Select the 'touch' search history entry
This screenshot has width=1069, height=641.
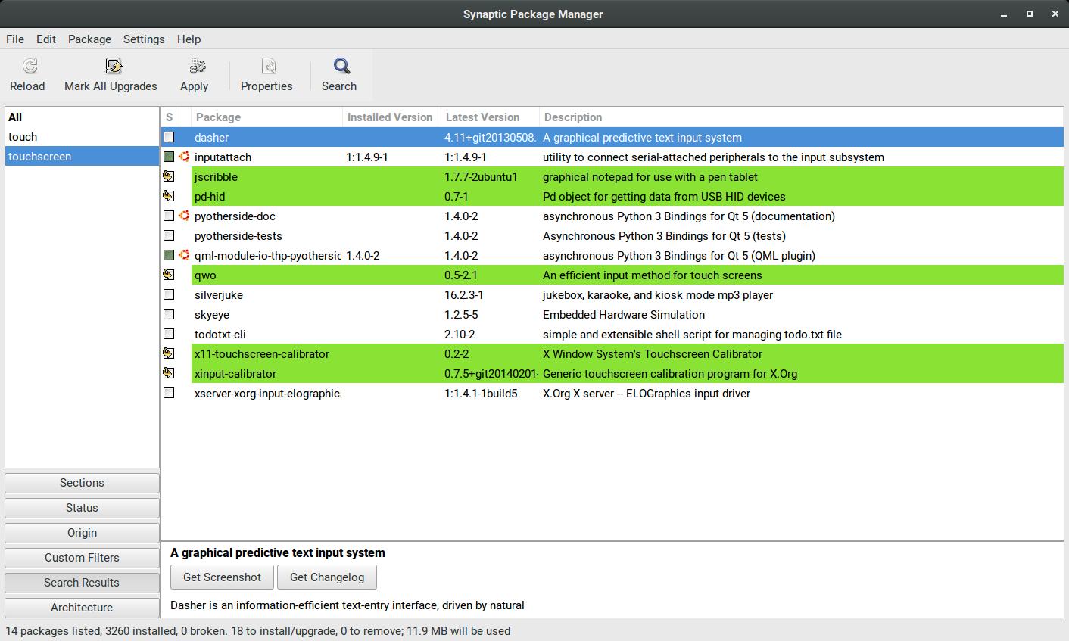click(x=82, y=137)
